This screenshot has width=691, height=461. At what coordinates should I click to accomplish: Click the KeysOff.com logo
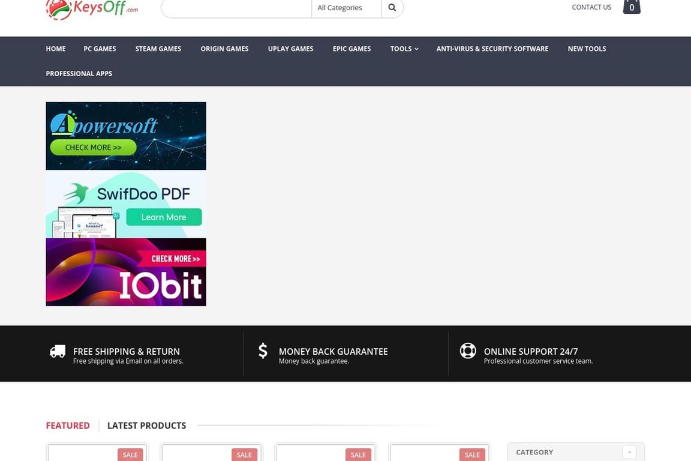(92, 9)
